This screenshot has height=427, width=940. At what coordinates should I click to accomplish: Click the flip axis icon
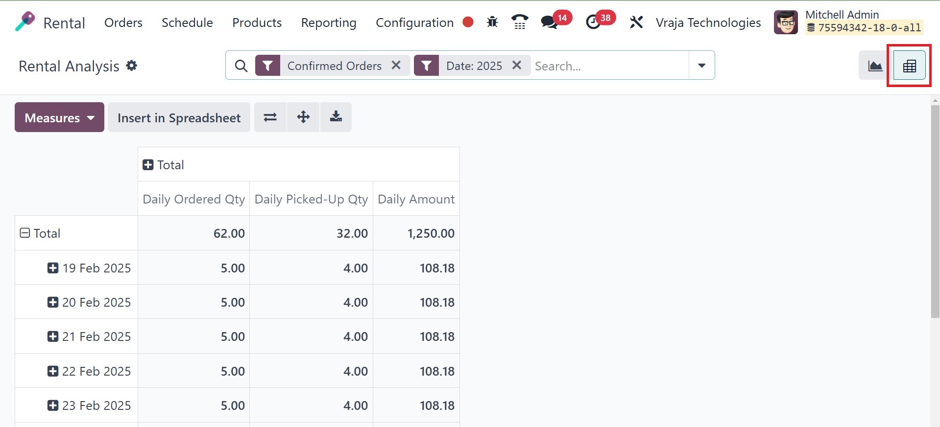[x=270, y=117]
